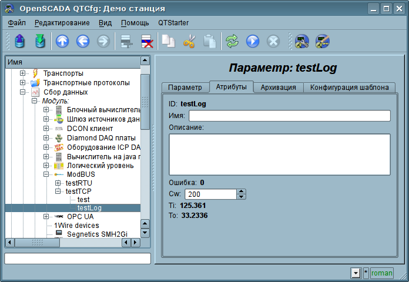Increase the Cw value with the up stepper
The width and height of the screenshot is (409, 282).
pos(241,192)
